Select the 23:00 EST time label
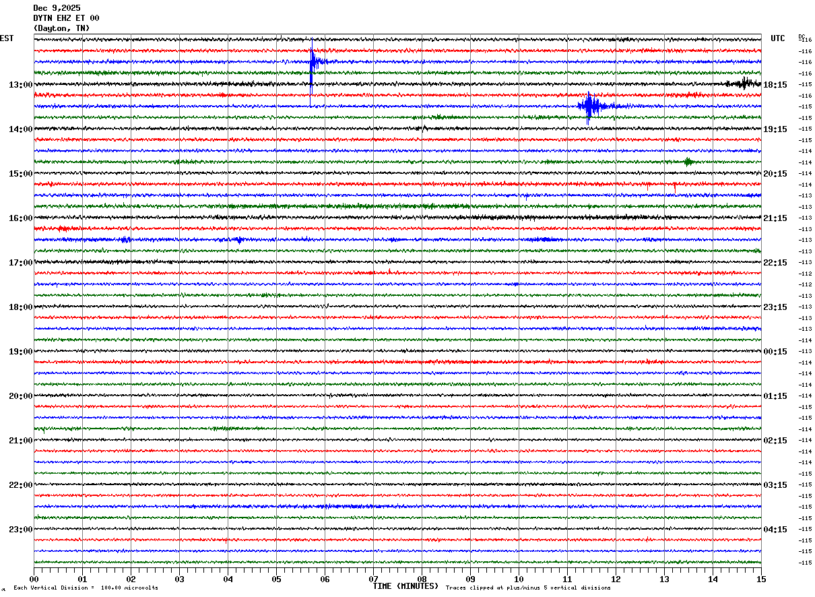The image size is (815, 597). (20, 530)
